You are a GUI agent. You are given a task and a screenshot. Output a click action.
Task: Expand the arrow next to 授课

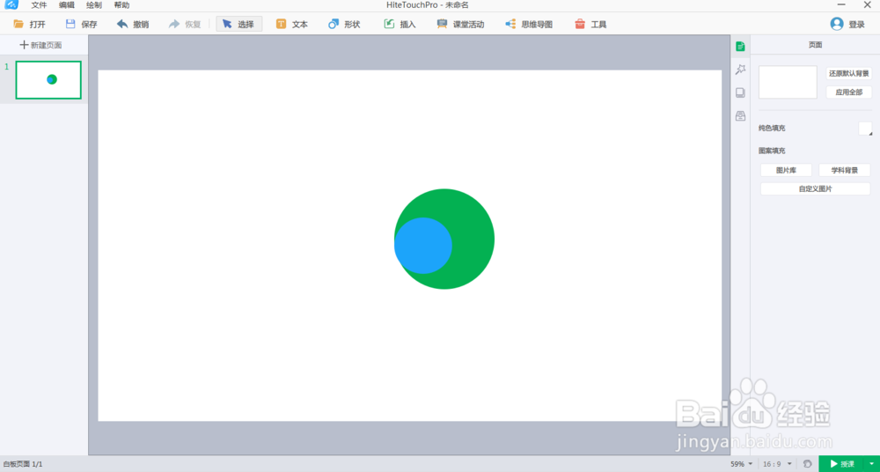873,464
